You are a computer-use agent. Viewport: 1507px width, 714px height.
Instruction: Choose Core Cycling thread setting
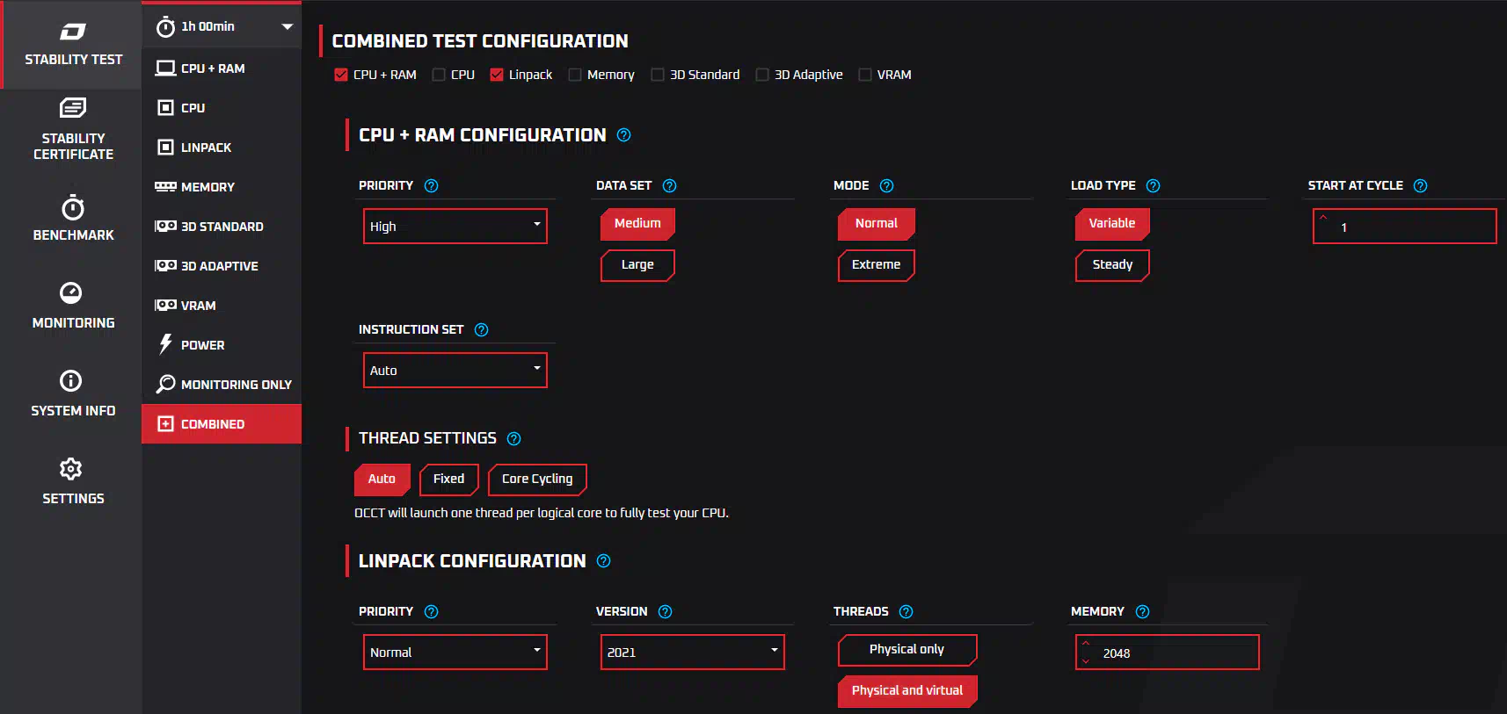tap(537, 480)
